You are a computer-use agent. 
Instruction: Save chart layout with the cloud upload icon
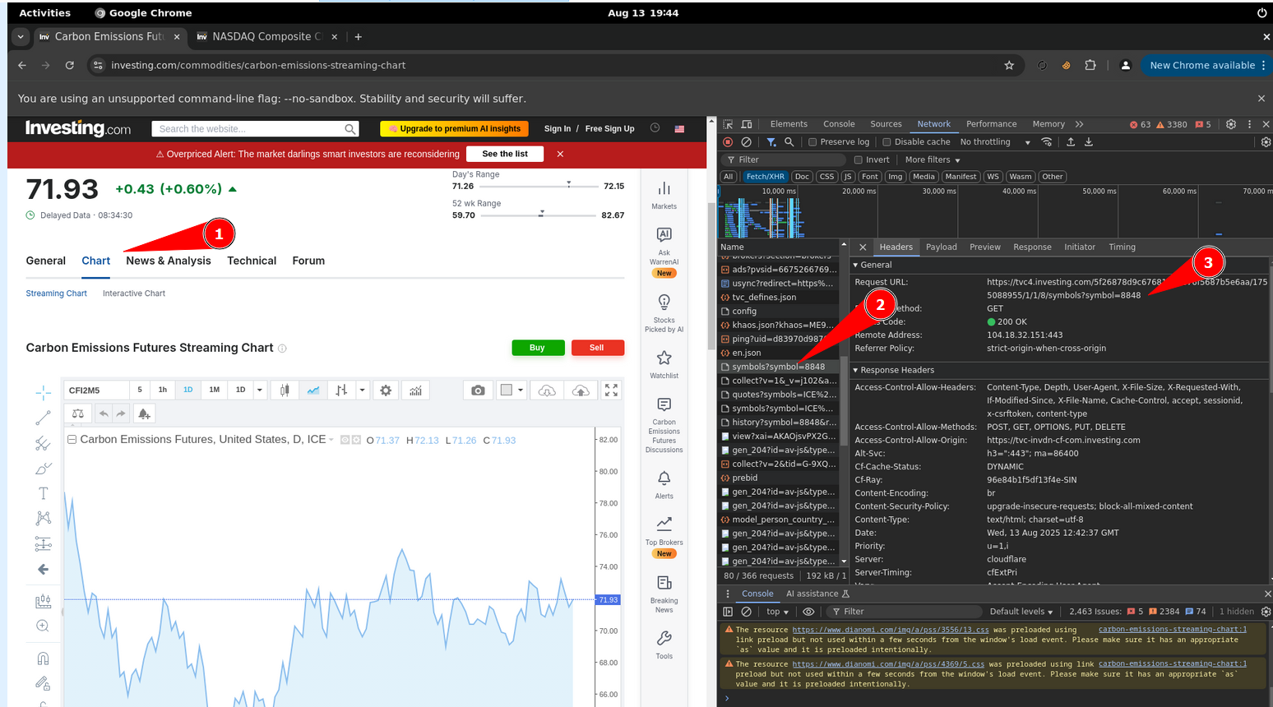[x=581, y=390]
